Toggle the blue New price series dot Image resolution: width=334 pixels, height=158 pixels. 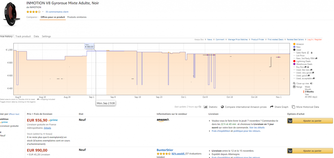coord(294,47)
